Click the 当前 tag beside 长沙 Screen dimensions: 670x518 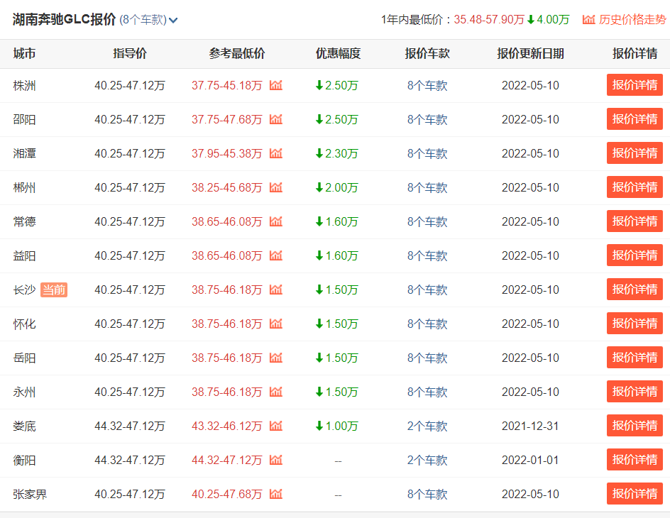(54, 290)
